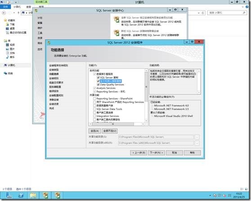Screen dimensions: 251x201
Task: Click the x86 shared directory path field
Action: 156,143
